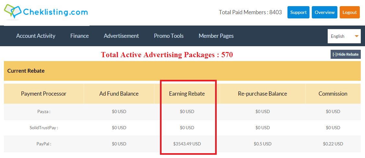Click the Earning Rebate column header
This screenshot has height=158, width=365.
click(187, 94)
